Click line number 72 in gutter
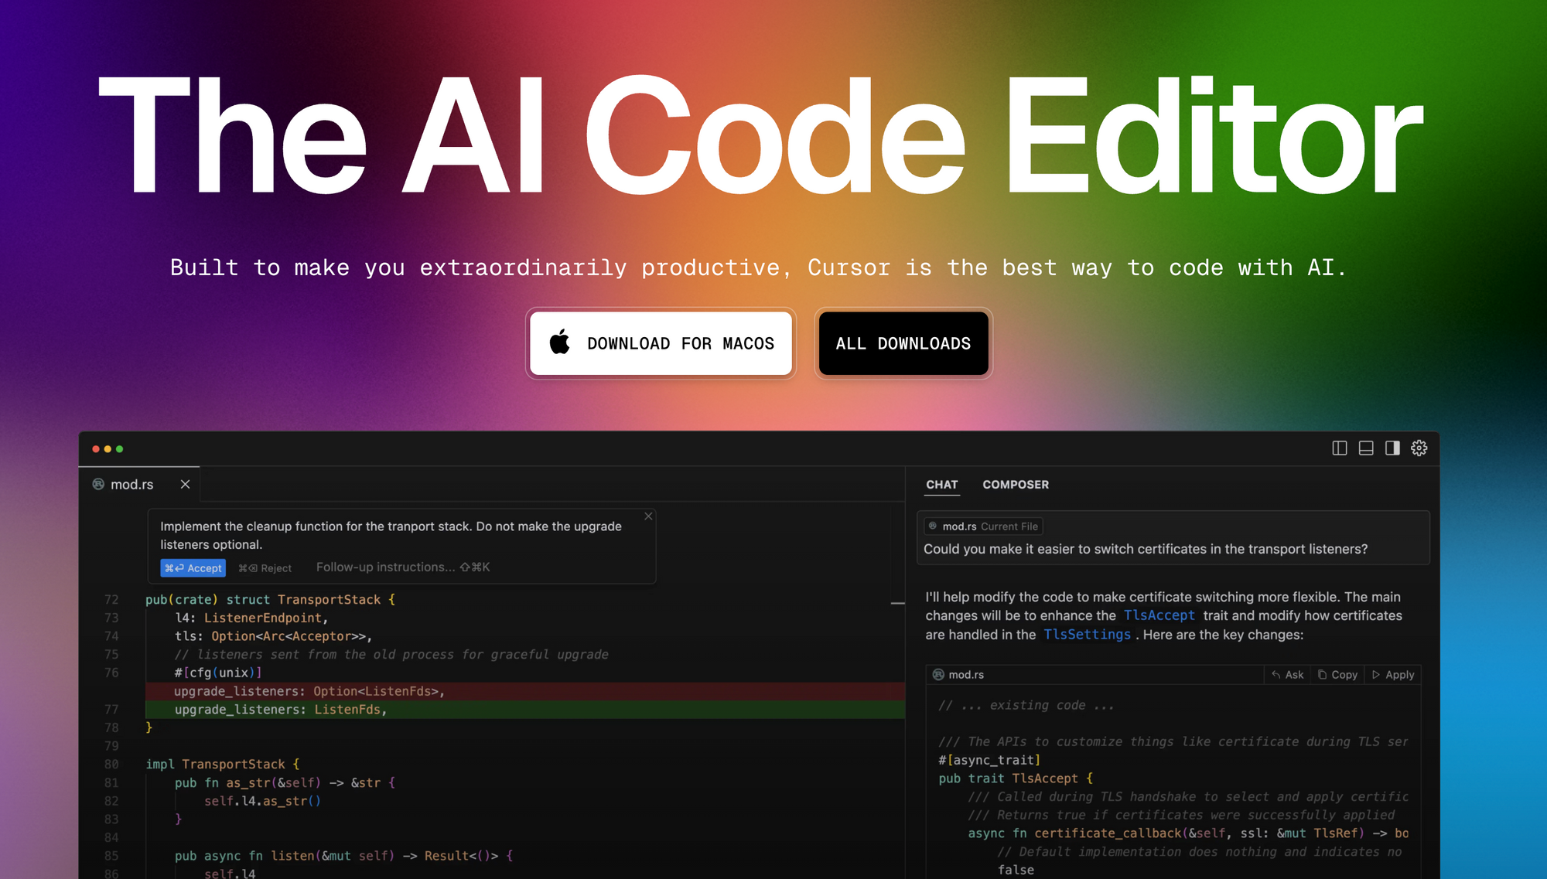Screen dimensions: 1547x879 (111, 600)
